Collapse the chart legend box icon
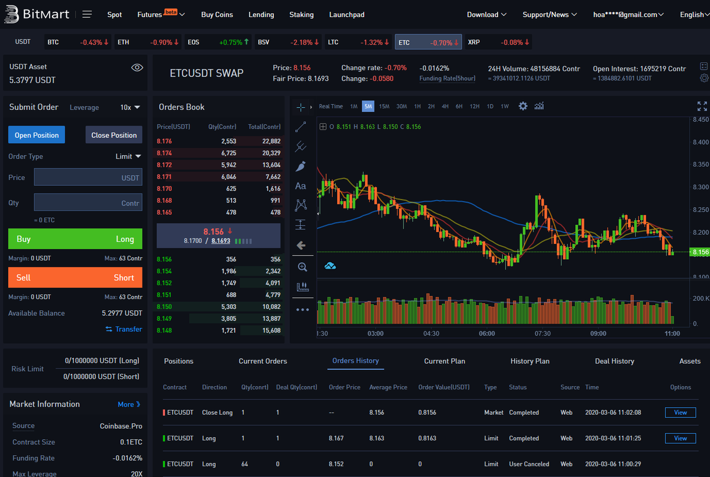The height and width of the screenshot is (477, 710). pos(322,127)
